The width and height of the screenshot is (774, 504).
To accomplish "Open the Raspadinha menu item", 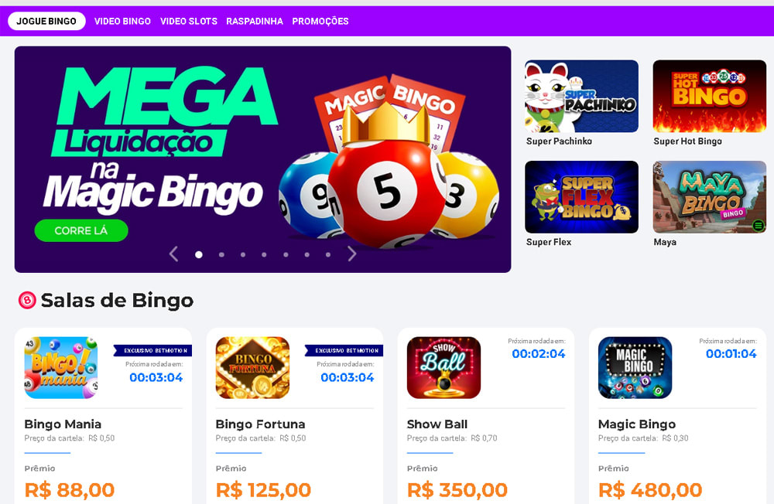I will [x=255, y=21].
